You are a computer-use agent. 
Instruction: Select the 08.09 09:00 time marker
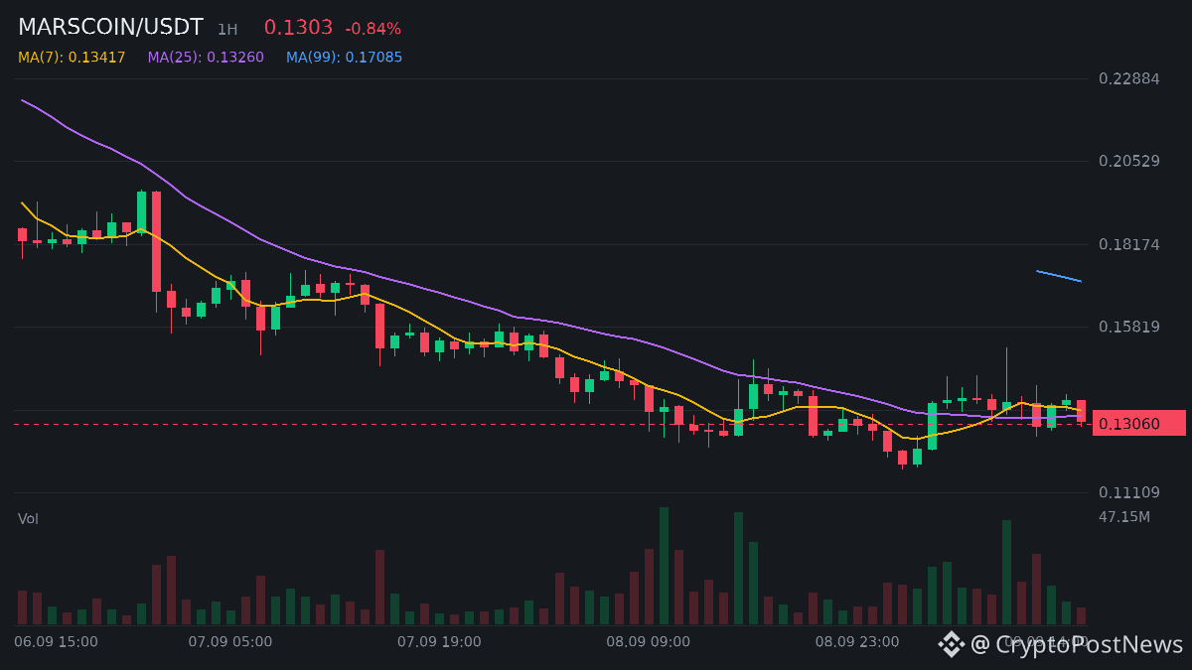pyautogui.click(x=648, y=642)
